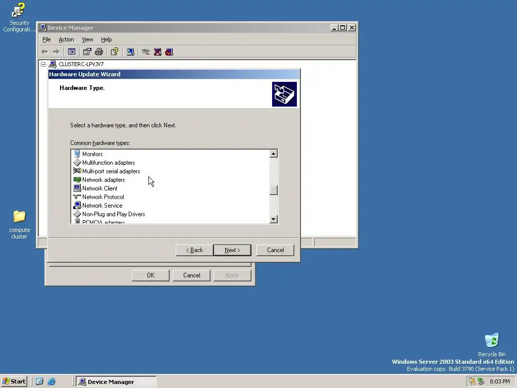517x388 pixels.
Task: Minimize the Device Manager window
Action: click(334, 28)
